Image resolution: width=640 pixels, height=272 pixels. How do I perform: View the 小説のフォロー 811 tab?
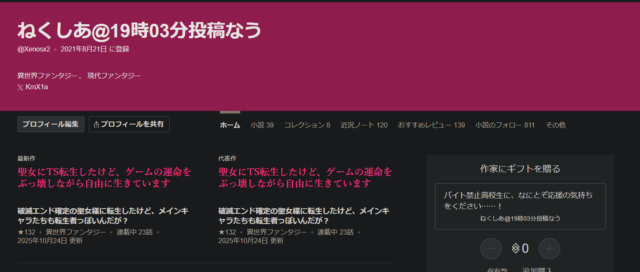(x=505, y=125)
